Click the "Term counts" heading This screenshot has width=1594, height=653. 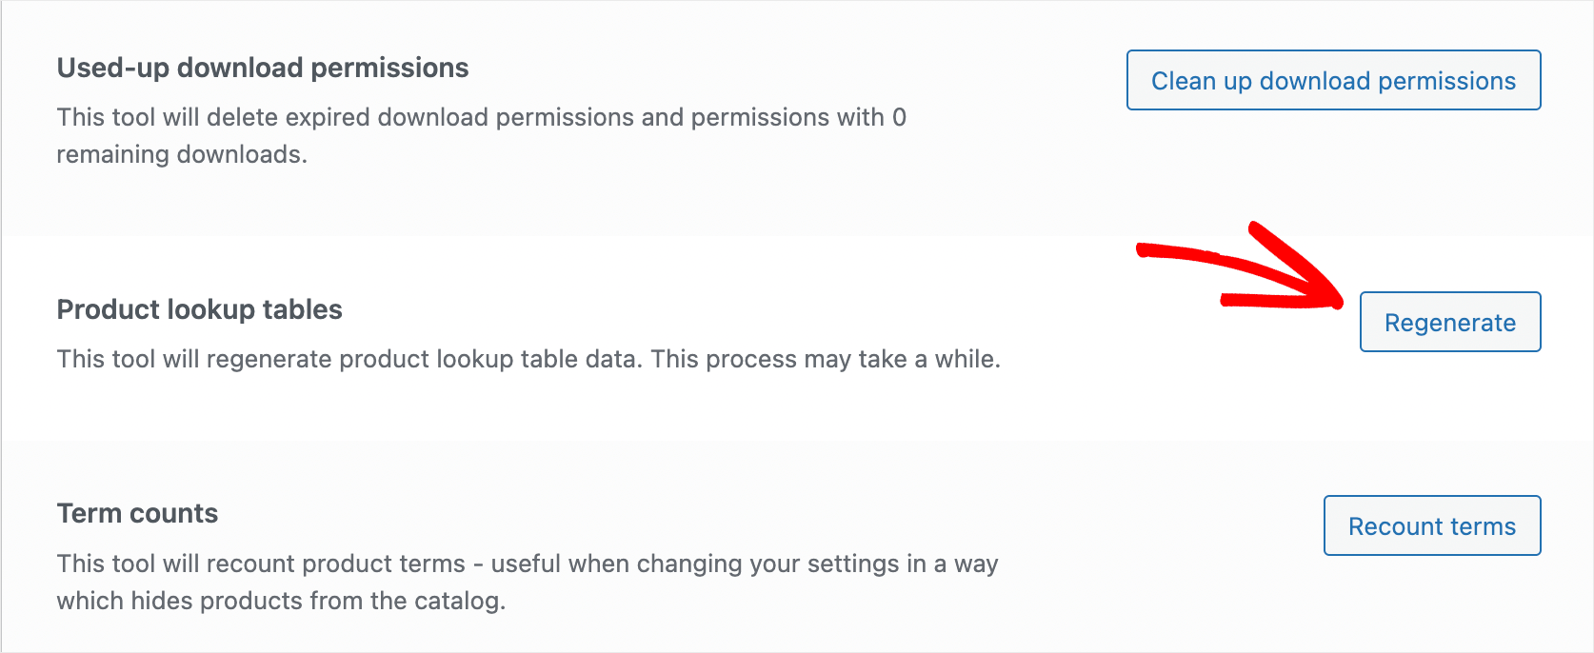[137, 514]
